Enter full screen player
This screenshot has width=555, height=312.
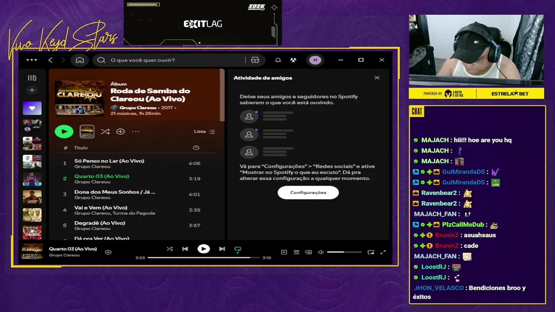pos(383,252)
